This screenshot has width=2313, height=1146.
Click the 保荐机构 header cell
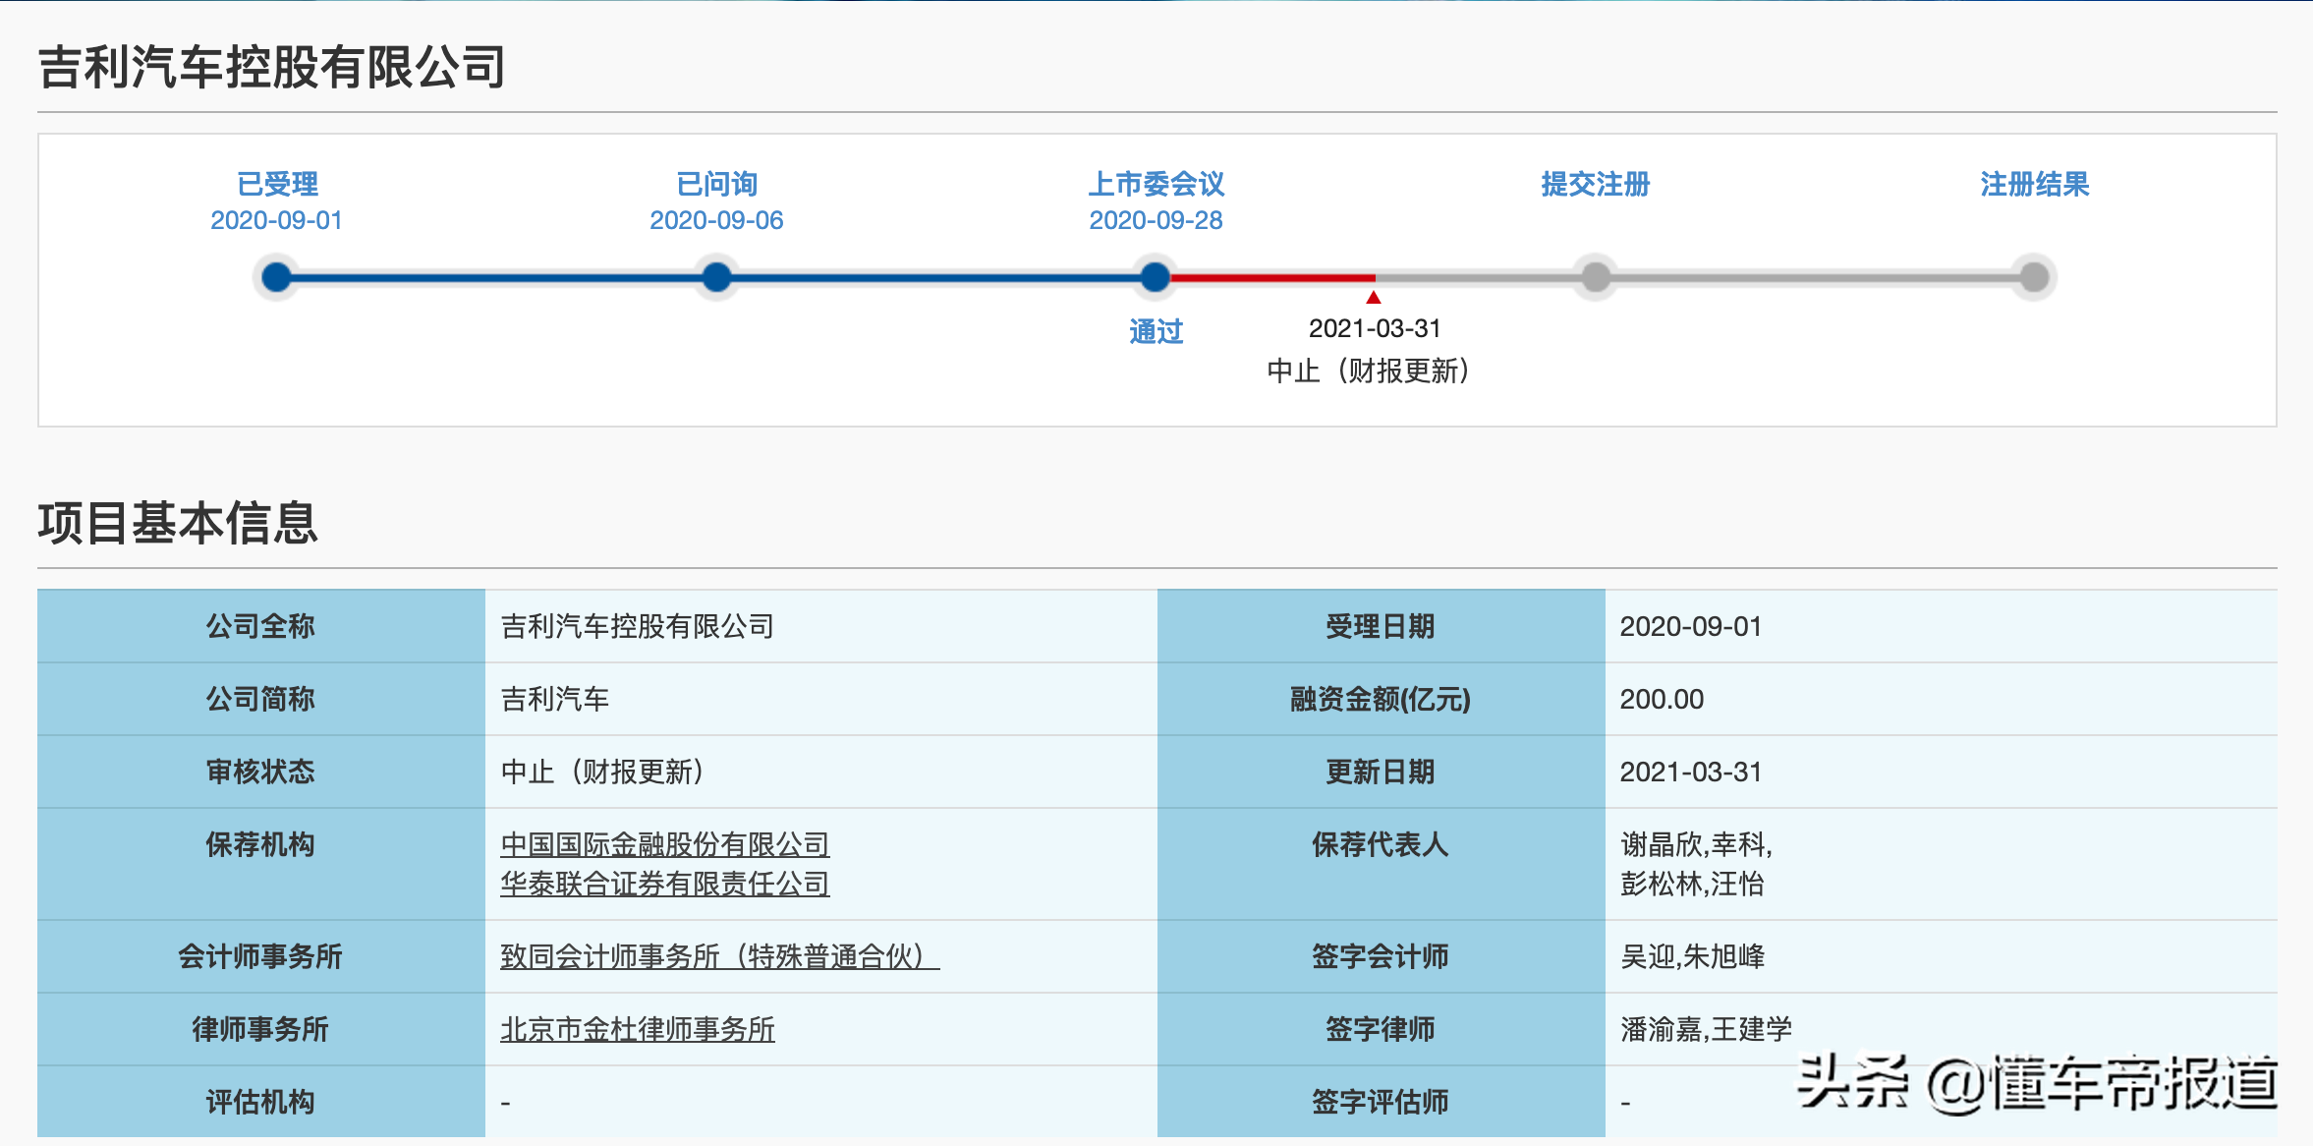click(261, 864)
